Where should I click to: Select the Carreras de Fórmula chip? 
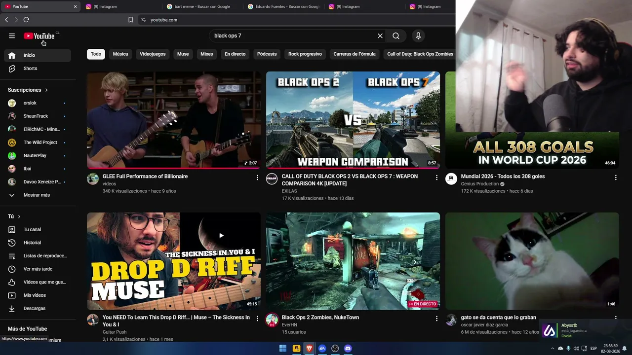355,54
